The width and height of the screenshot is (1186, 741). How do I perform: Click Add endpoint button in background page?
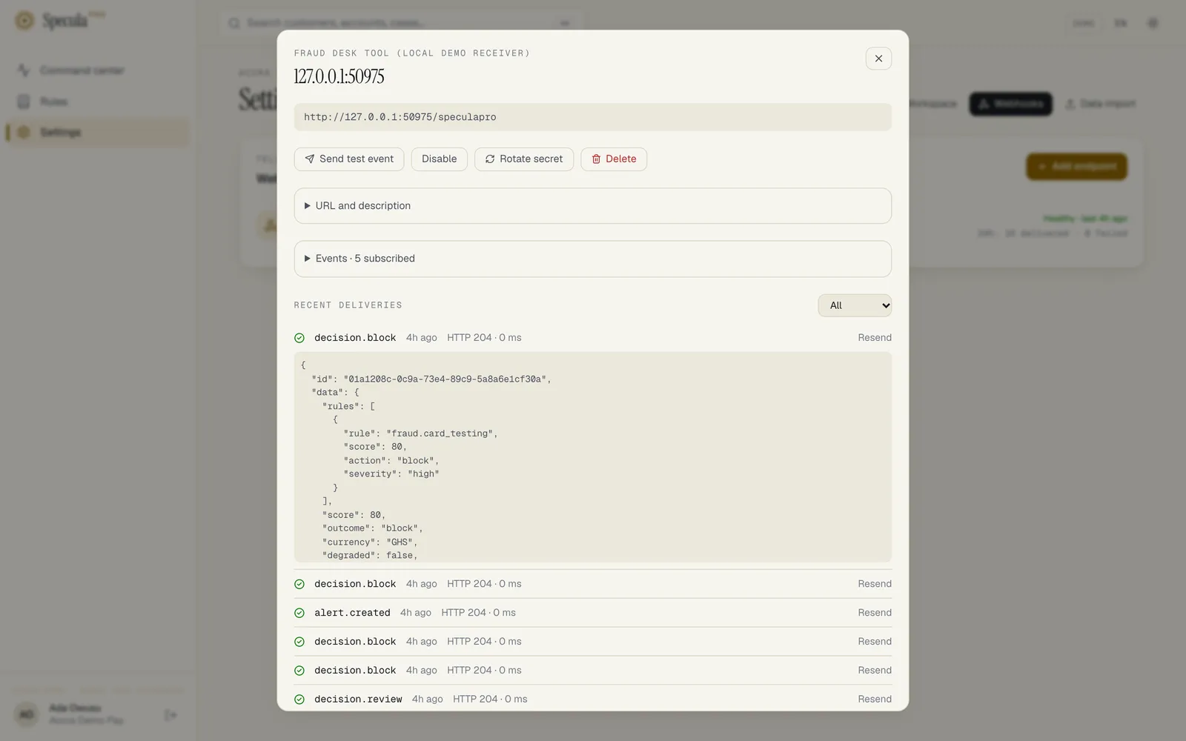(1076, 167)
